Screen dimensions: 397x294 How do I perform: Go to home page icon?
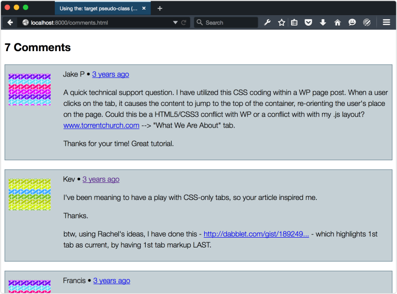tap(337, 23)
